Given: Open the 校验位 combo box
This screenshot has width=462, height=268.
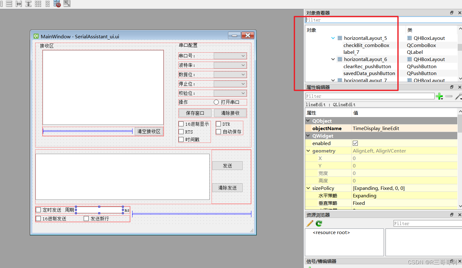Looking at the screenshot, I should [x=230, y=93].
